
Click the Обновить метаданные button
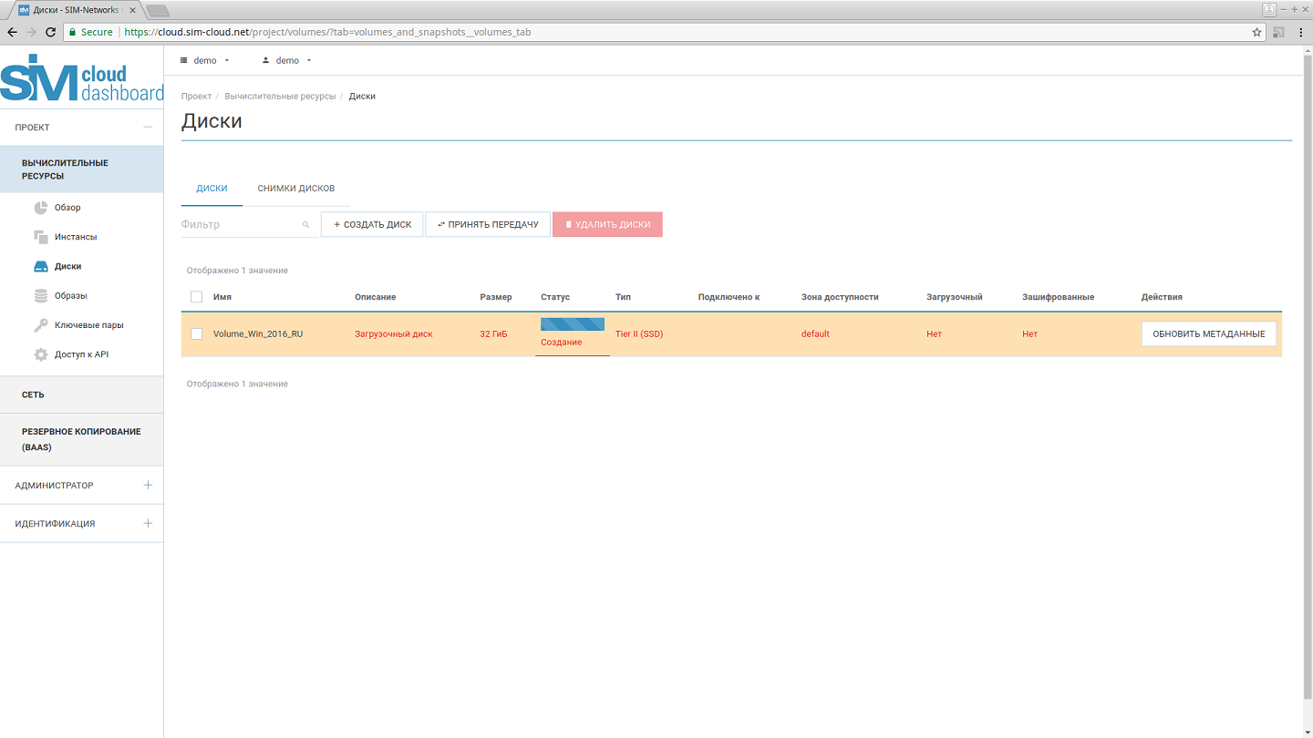tap(1208, 334)
